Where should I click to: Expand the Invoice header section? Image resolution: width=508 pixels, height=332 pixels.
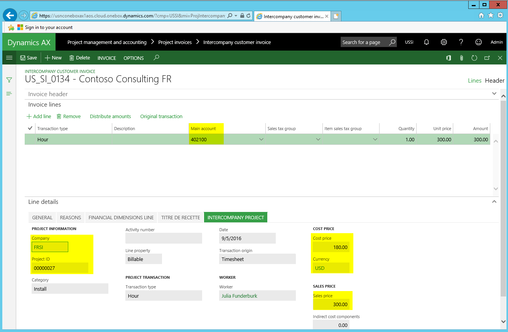494,94
